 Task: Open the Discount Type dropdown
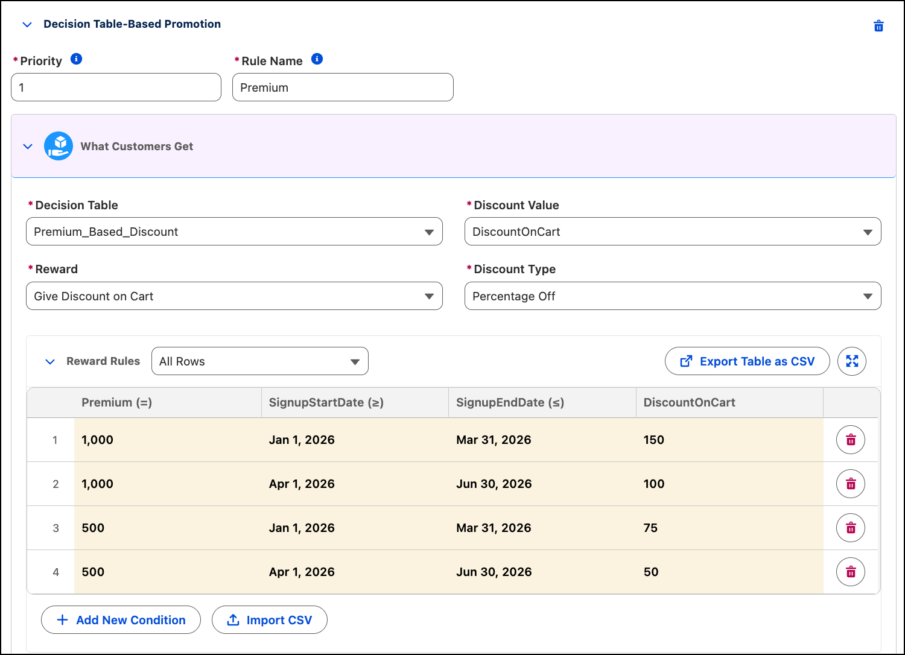673,296
